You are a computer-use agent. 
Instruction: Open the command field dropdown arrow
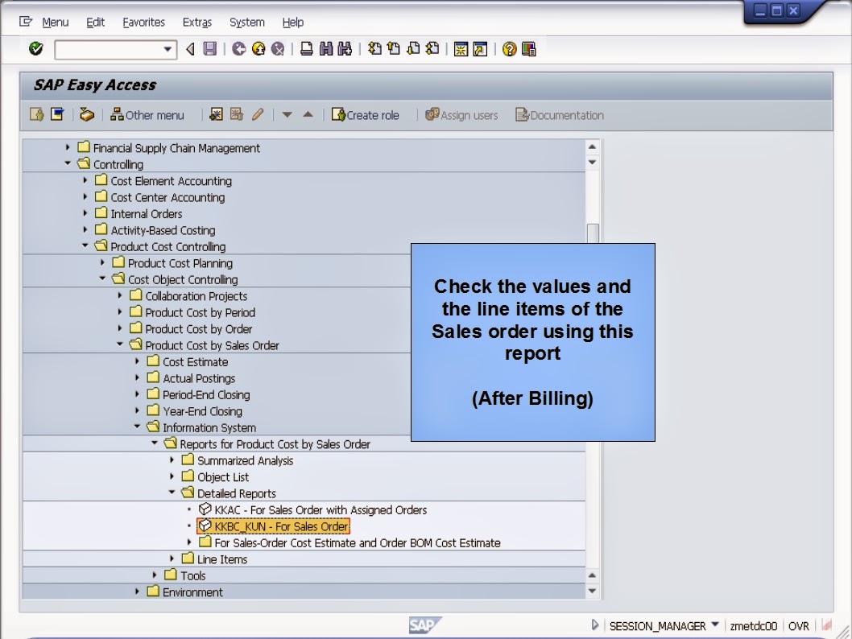point(168,49)
